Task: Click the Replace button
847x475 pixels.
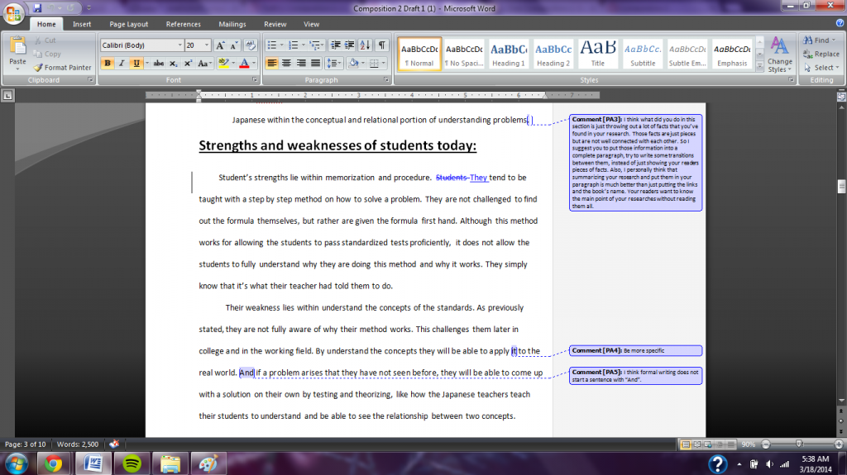Action: 821,54
